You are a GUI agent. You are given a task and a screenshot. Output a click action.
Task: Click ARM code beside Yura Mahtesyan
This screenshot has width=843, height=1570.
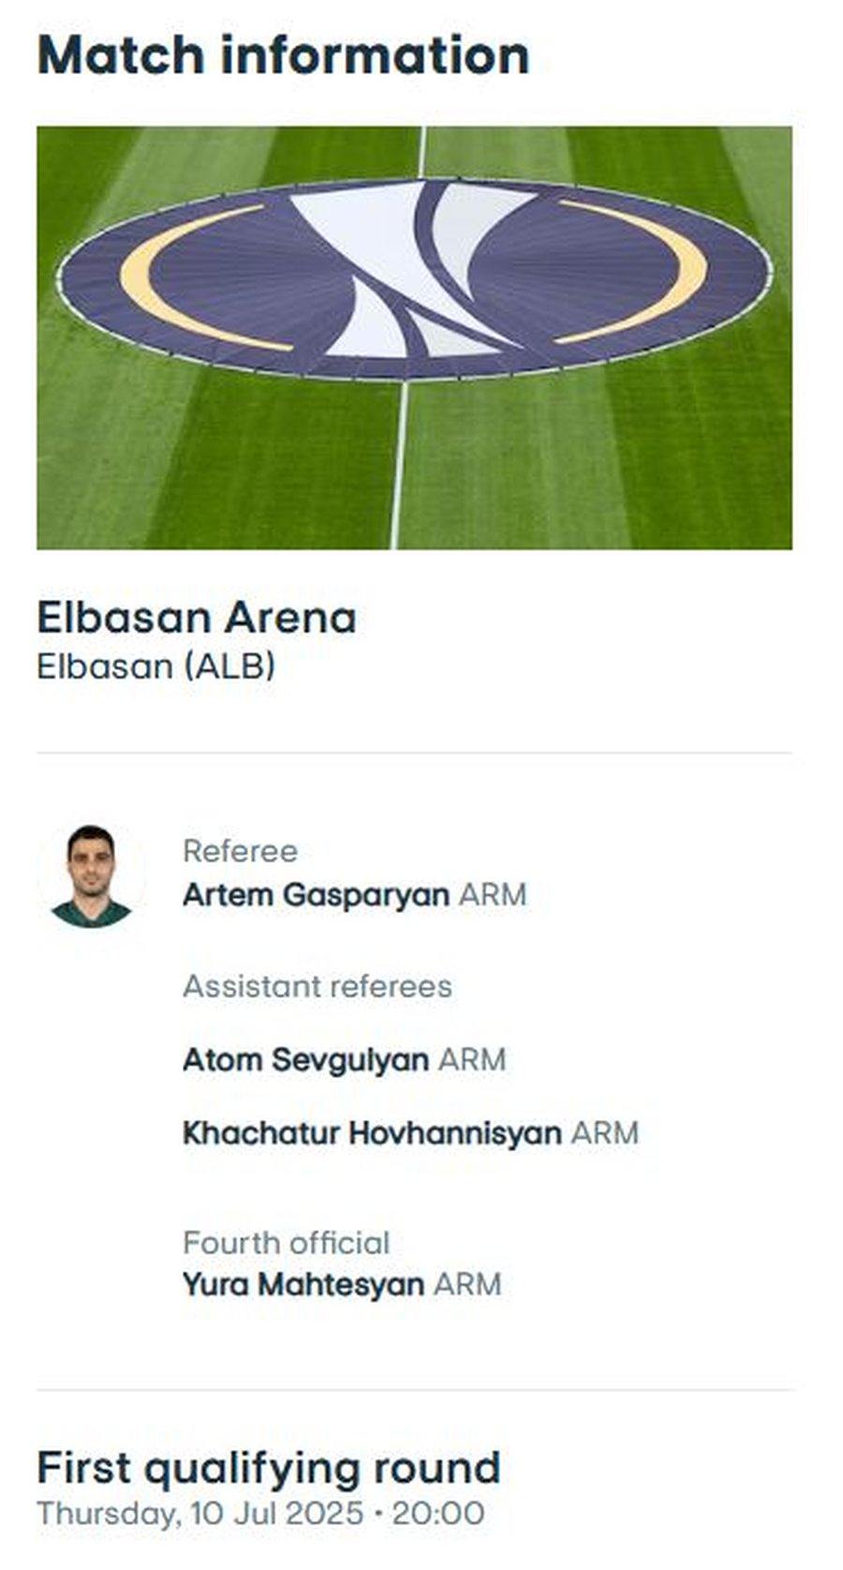pos(467,1284)
